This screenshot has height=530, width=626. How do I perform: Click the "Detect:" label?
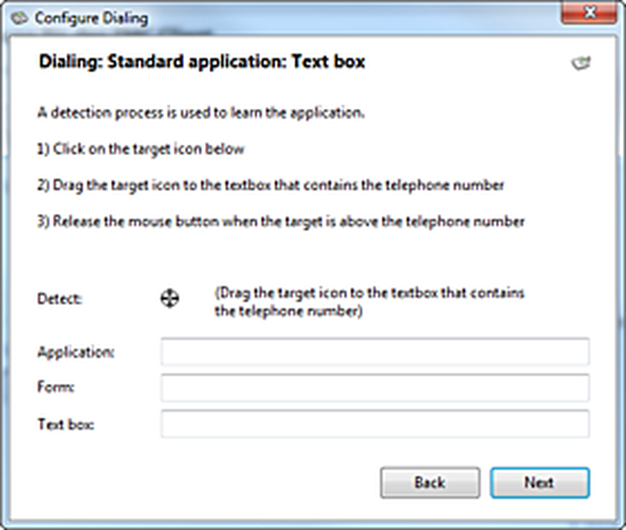[60, 299]
